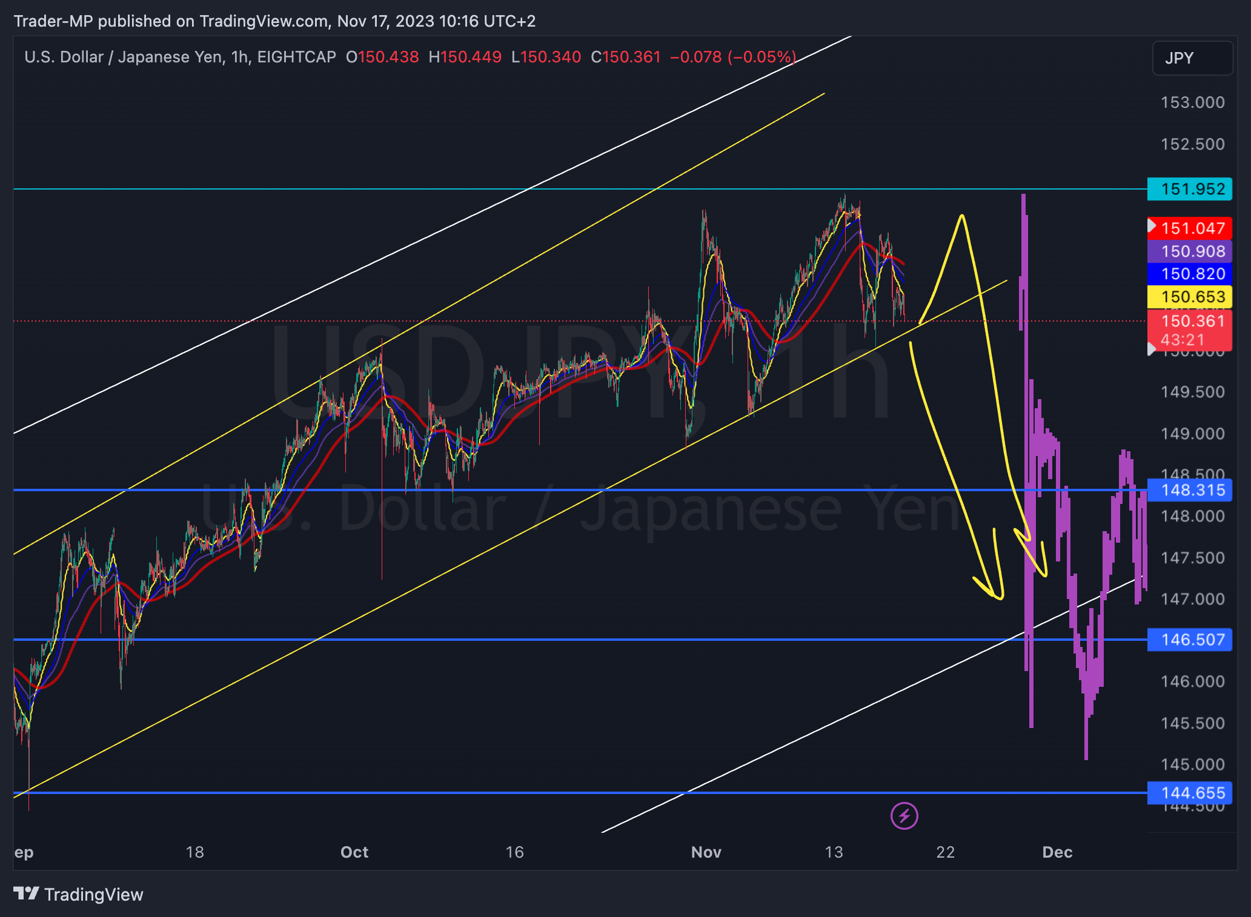Click the 151.952 cyan price label
The image size is (1251, 917).
1190,189
